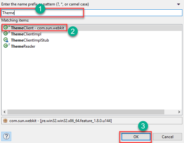Click the green step 2 annotation badge
The image size is (184, 143).
[73, 31]
